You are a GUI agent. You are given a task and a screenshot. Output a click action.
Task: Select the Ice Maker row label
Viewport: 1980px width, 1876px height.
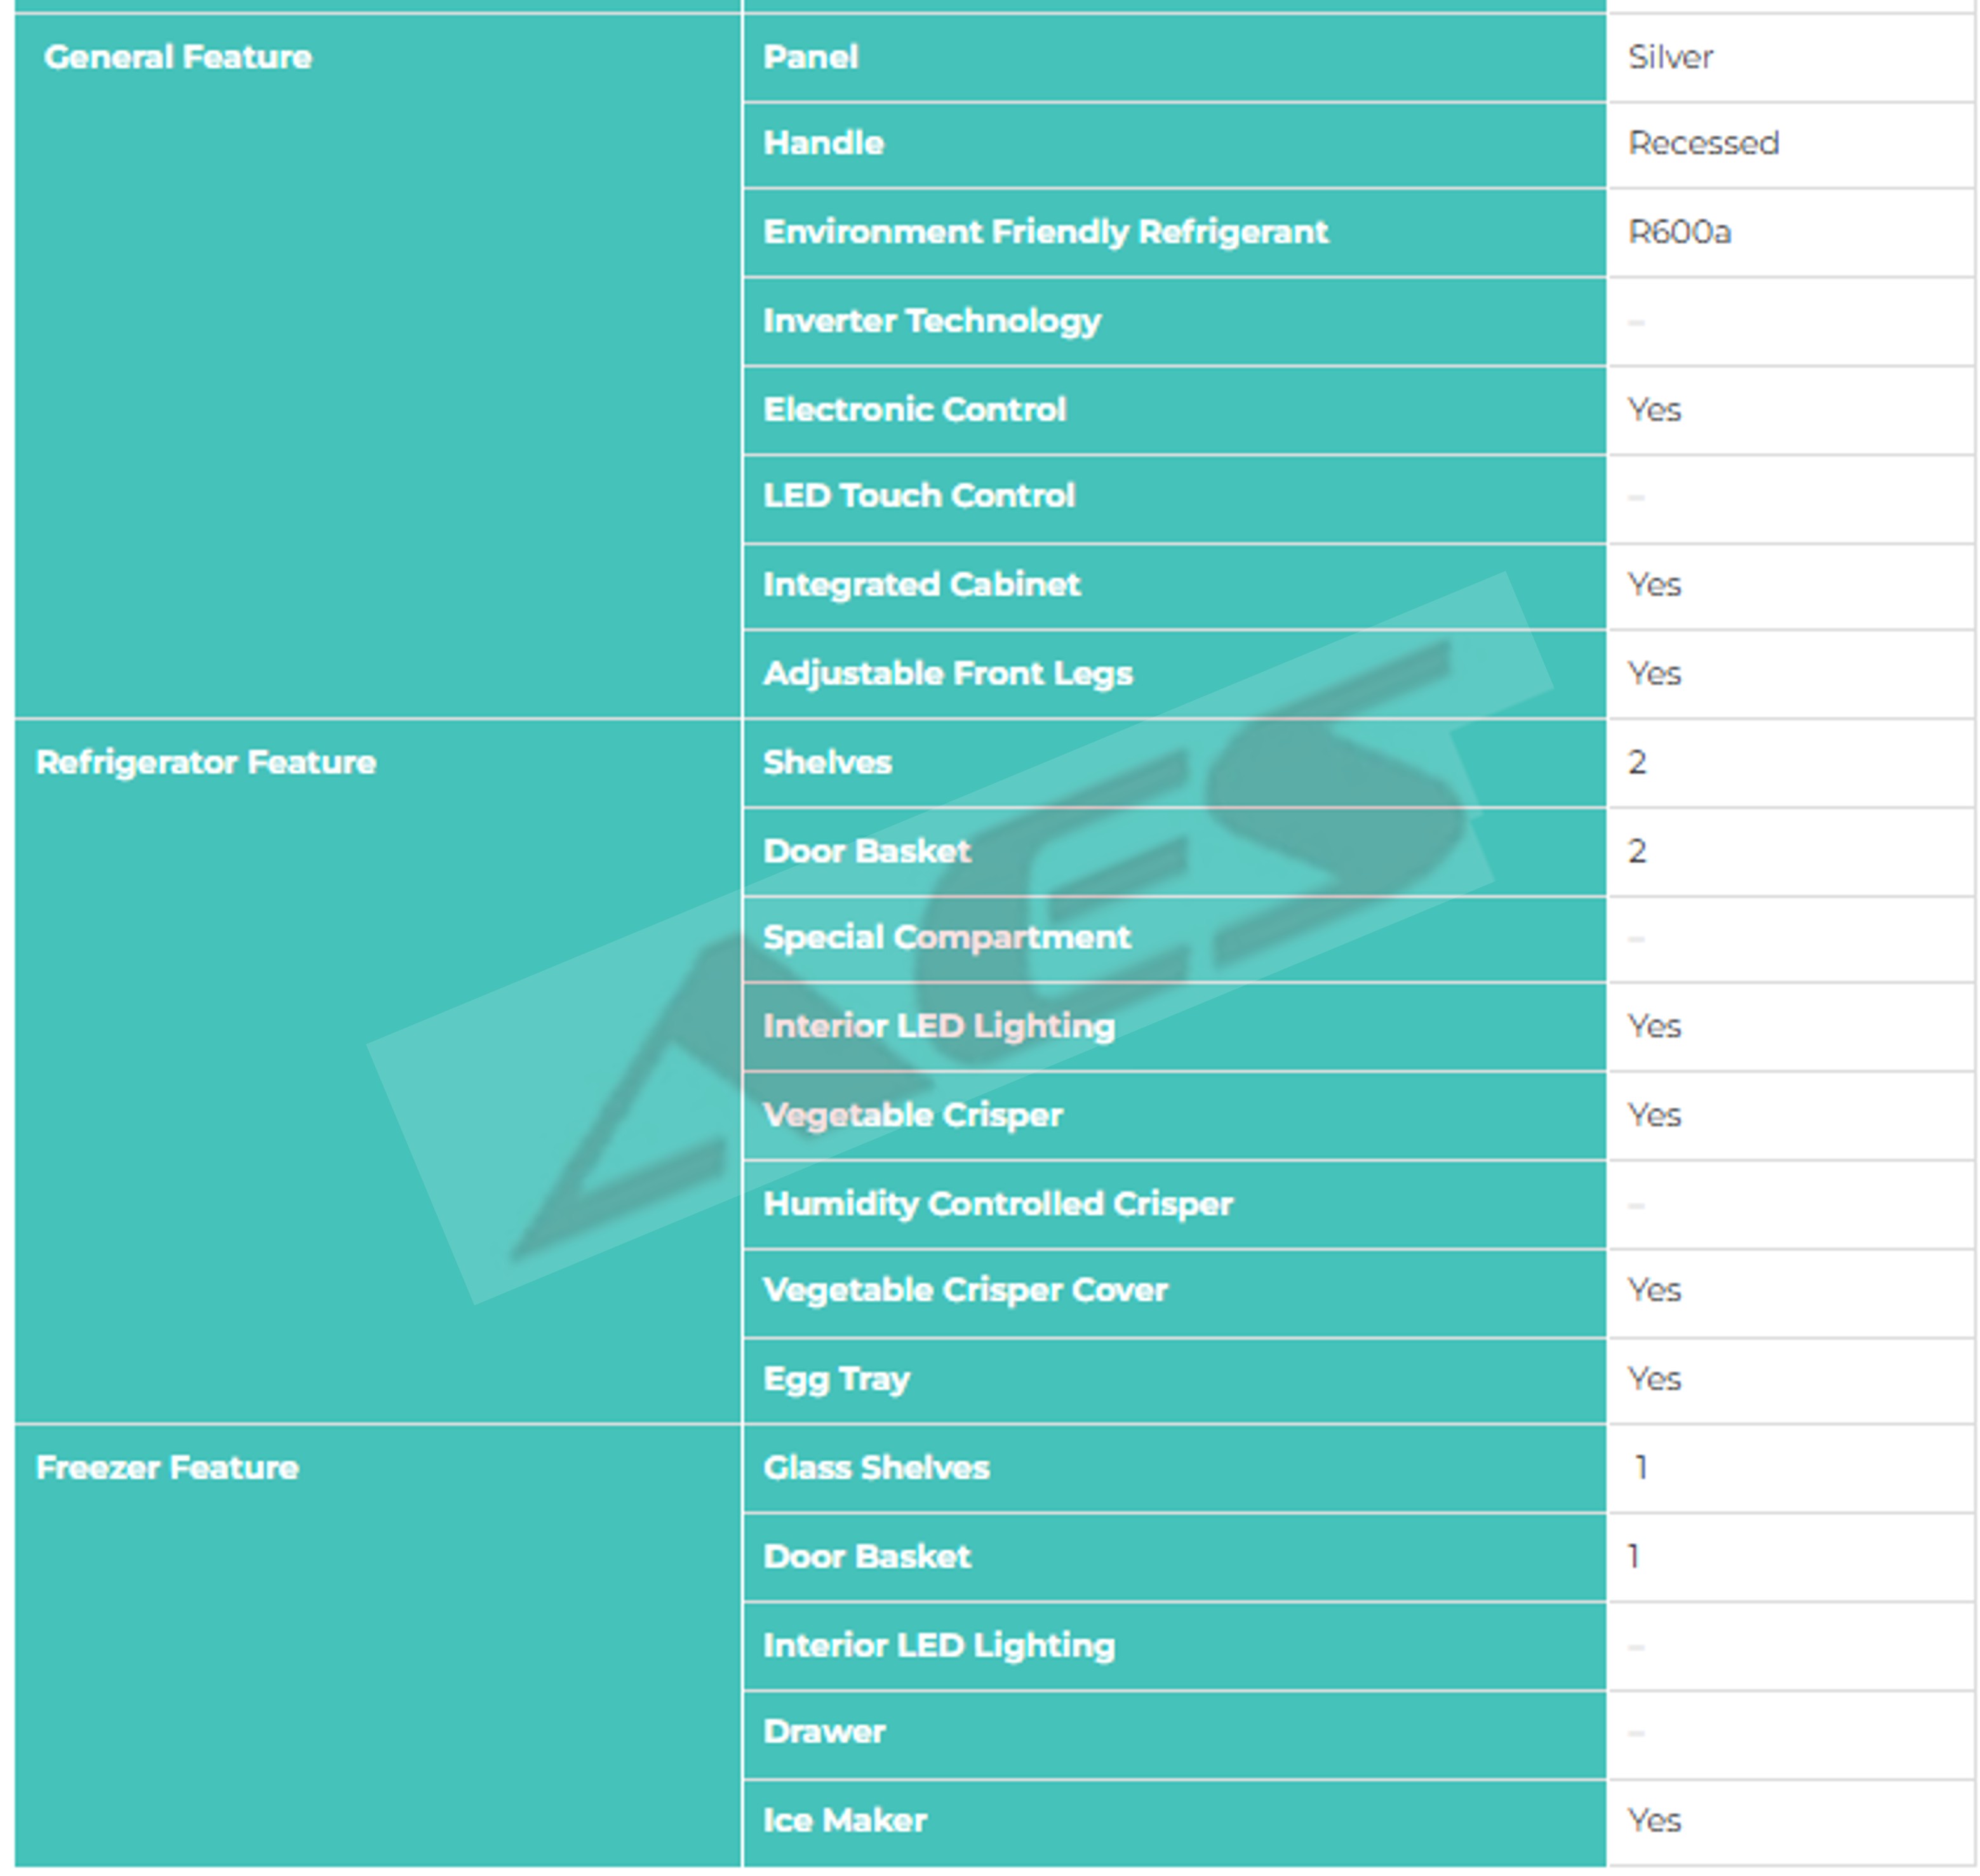click(x=844, y=1820)
